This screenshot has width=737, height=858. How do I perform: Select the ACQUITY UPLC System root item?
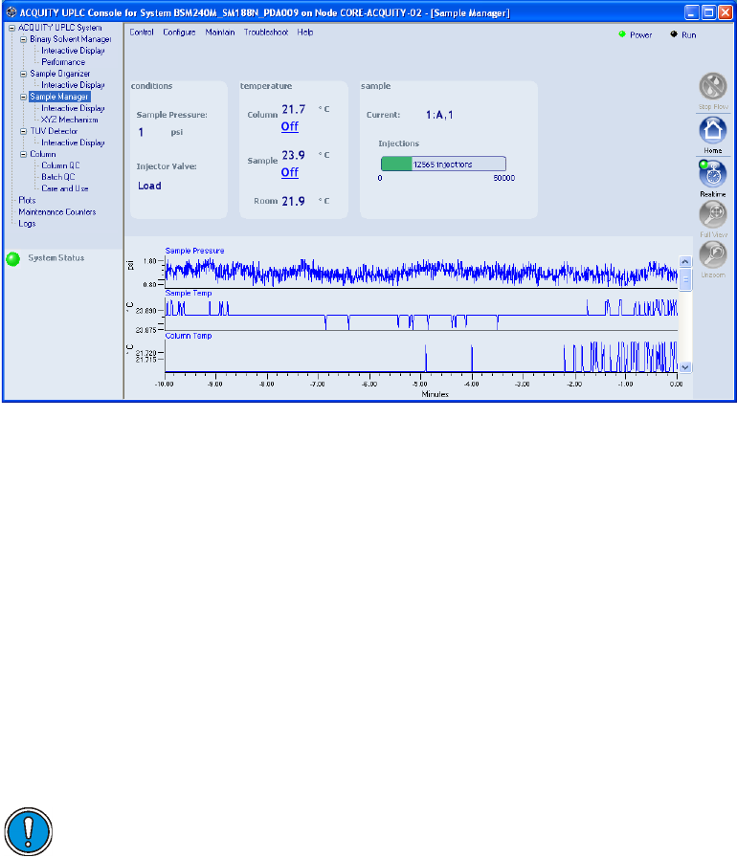(59, 28)
